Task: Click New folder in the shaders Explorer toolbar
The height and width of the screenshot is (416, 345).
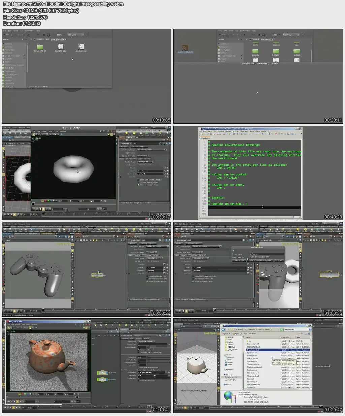Action: point(253,334)
